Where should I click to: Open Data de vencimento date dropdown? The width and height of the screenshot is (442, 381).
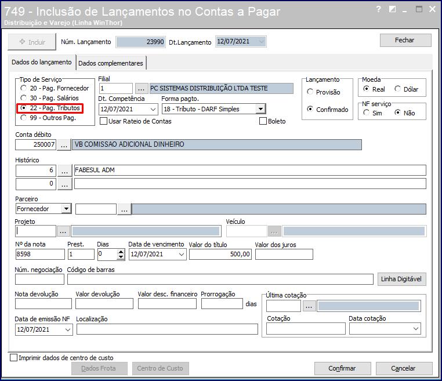coord(181,254)
